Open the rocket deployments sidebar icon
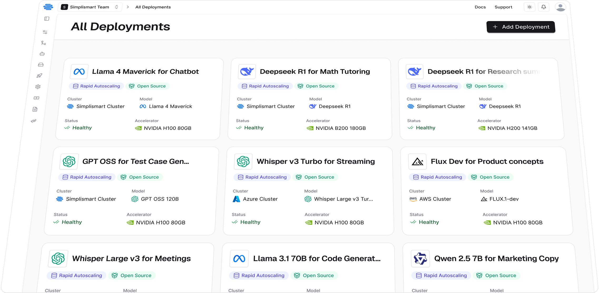Viewport: 599px width, 293px height. tap(39, 76)
